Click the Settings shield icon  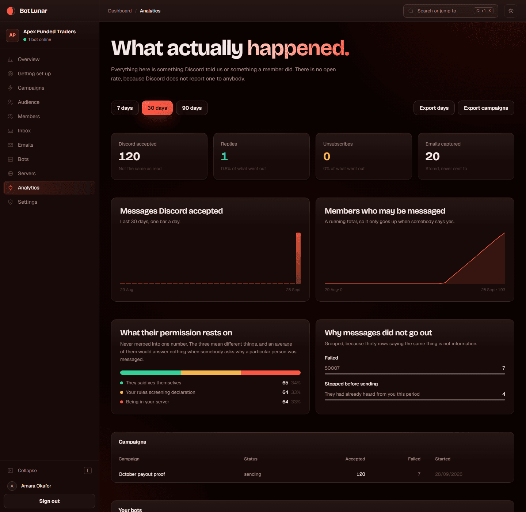coord(11,202)
